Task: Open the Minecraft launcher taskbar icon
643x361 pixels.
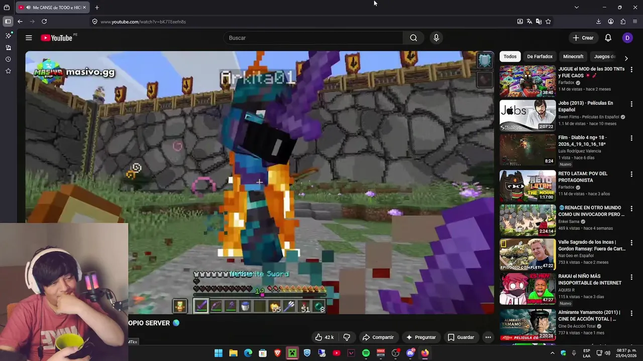Action: click(x=292, y=353)
